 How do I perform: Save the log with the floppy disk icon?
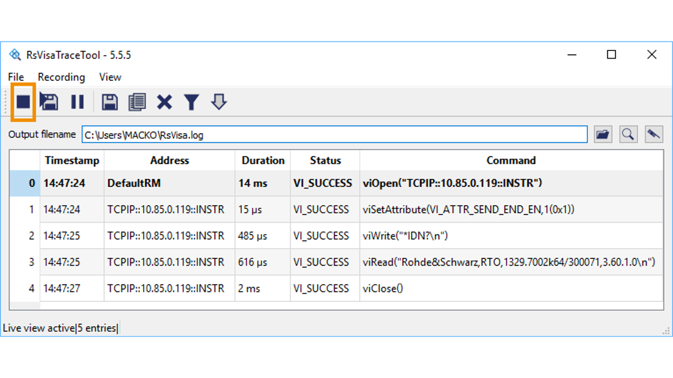[109, 102]
